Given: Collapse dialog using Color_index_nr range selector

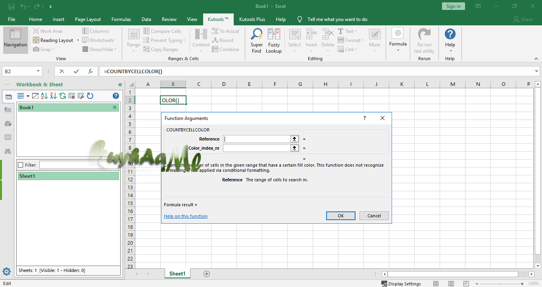Looking at the screenshot, I should [294, 148].
